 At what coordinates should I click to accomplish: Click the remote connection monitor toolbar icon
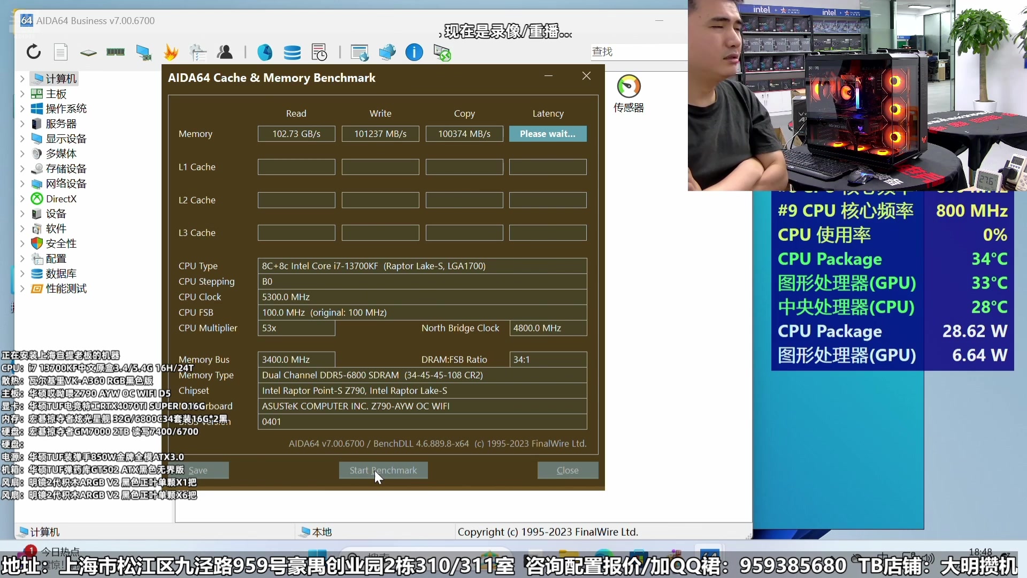[x=442, y=52]
